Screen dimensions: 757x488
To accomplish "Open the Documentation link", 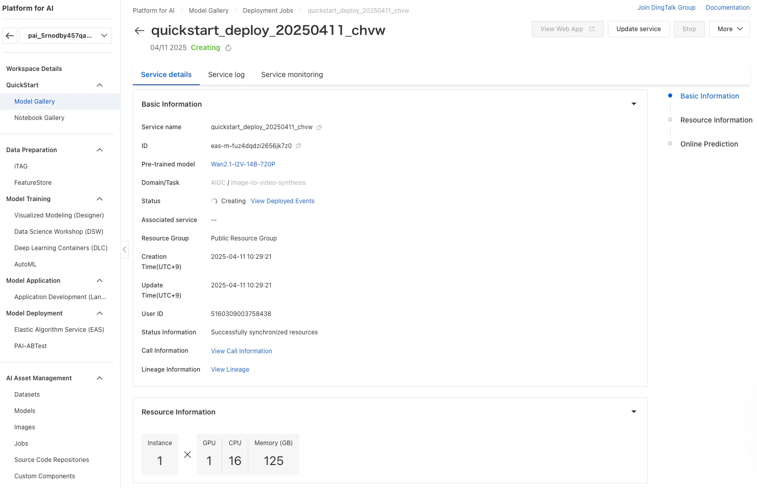I will pyautogui.click(x=727, y=8).
